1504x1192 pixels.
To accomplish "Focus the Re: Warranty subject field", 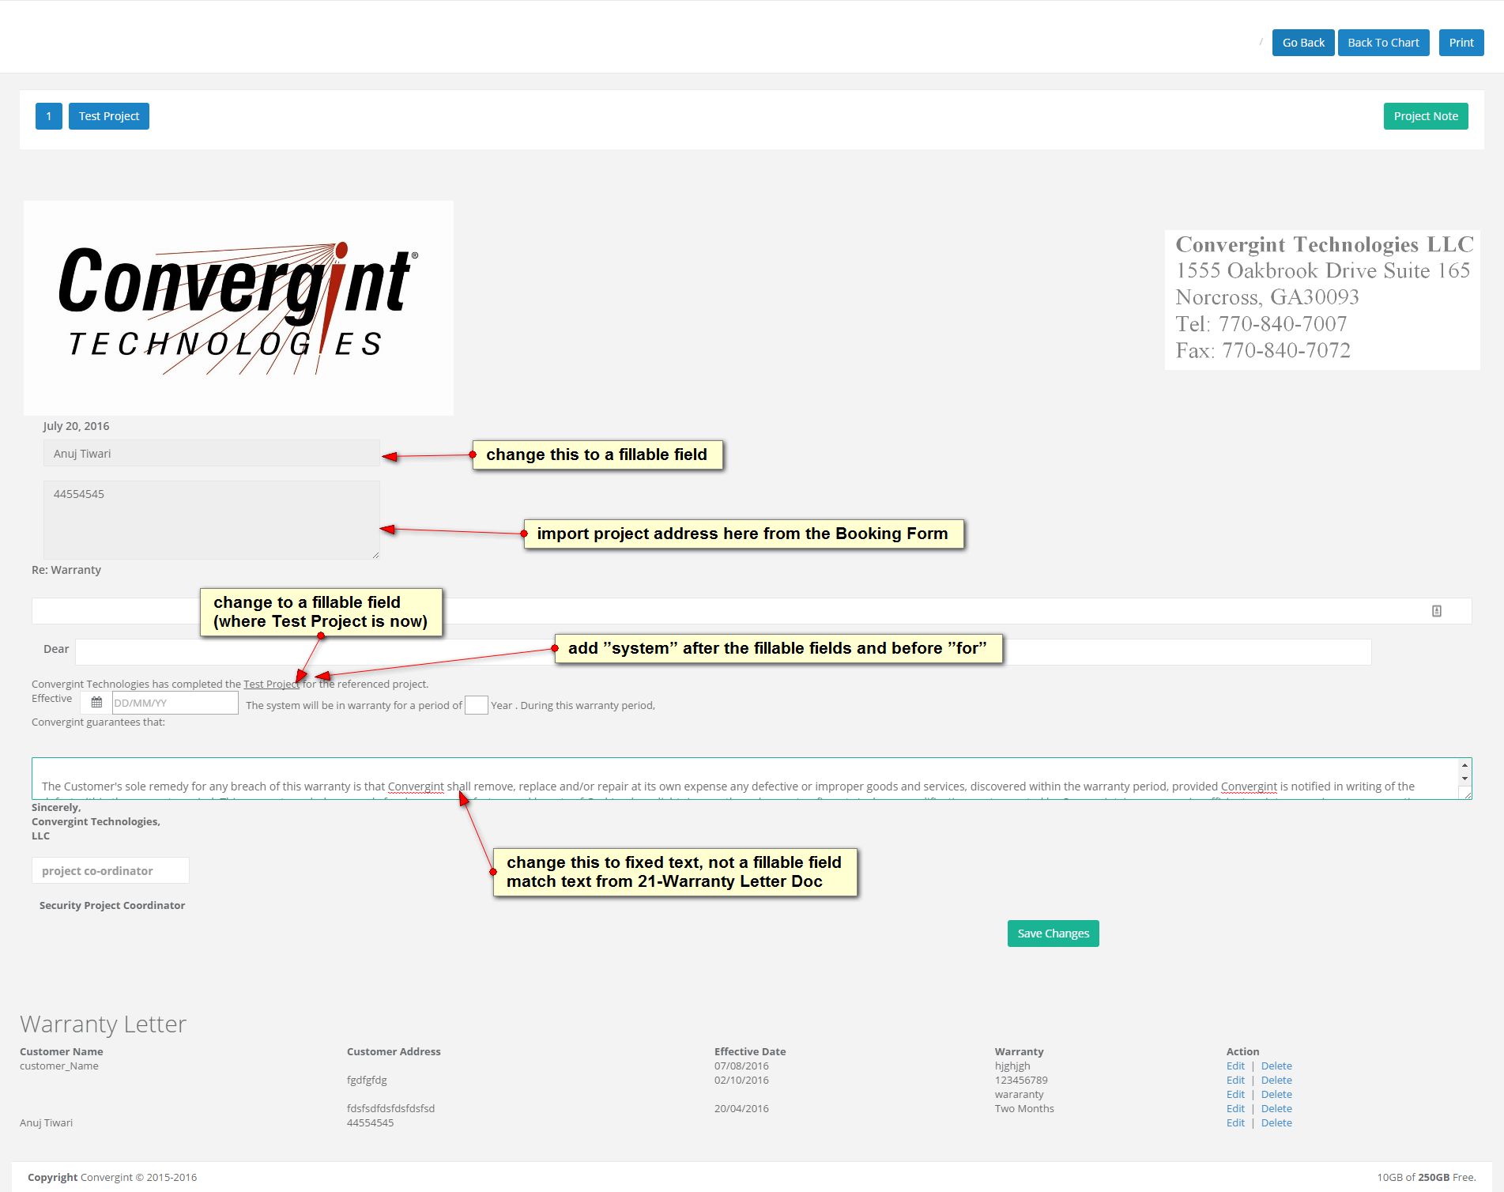I will pos(752,611).
